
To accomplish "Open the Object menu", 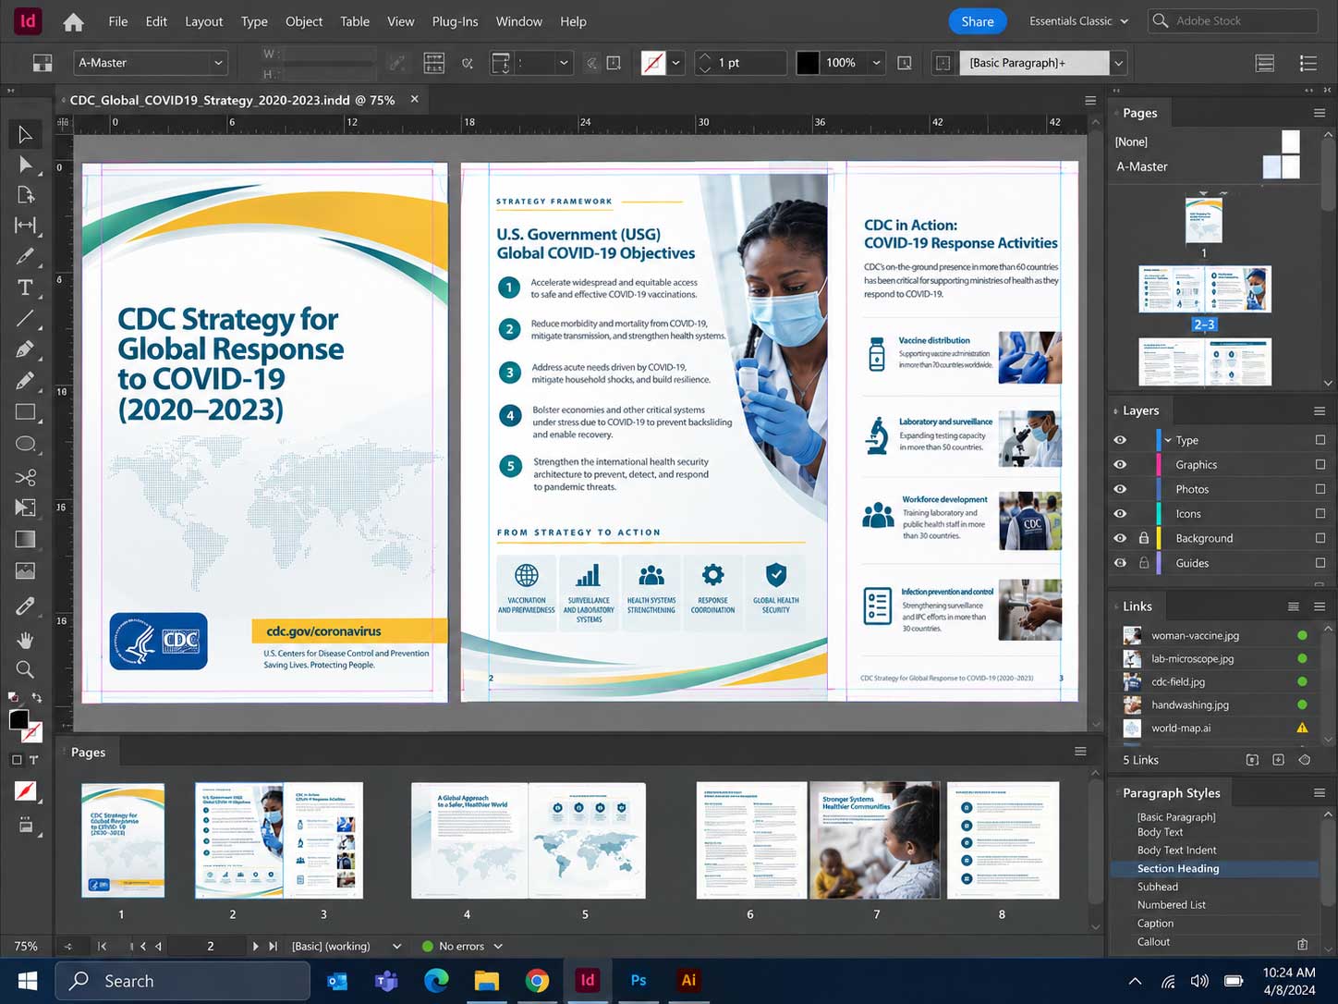I will coord(304,21).
